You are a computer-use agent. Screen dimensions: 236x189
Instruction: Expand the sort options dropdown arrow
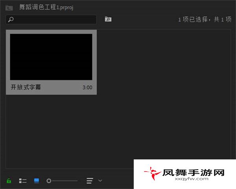[100, 181]
